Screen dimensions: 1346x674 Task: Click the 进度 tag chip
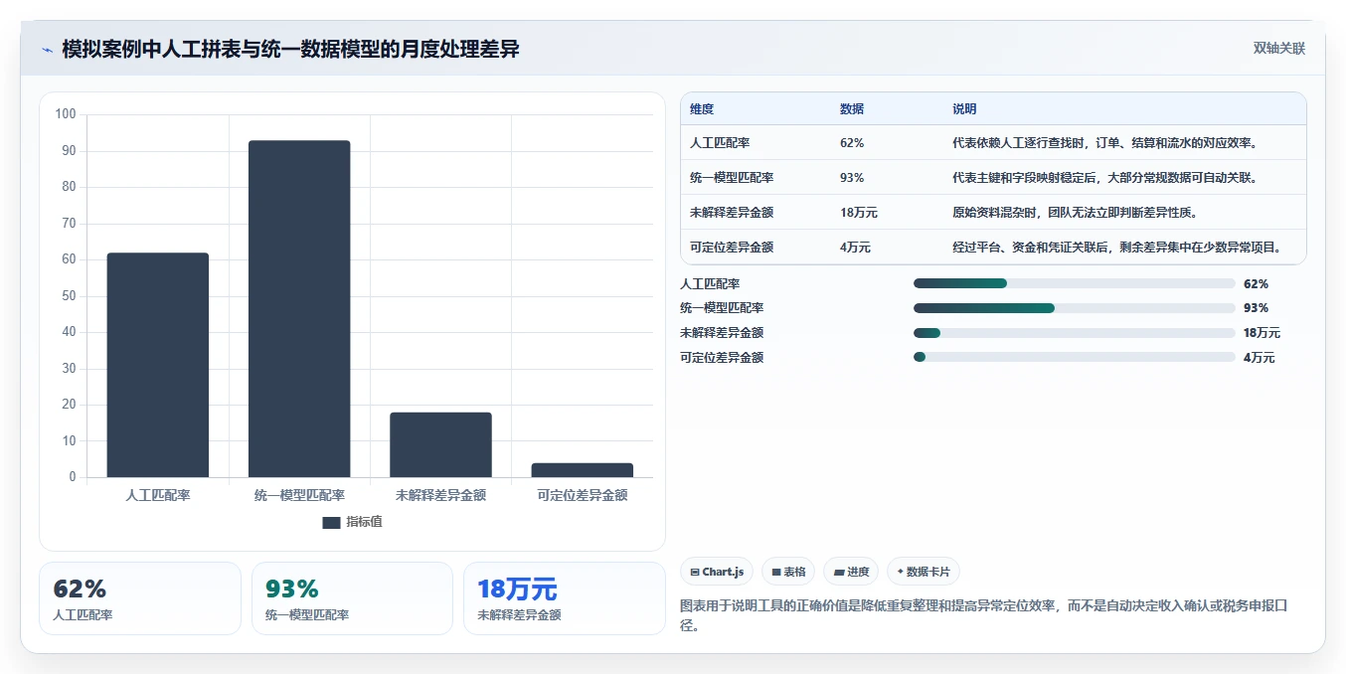click(x=851, y=572)
